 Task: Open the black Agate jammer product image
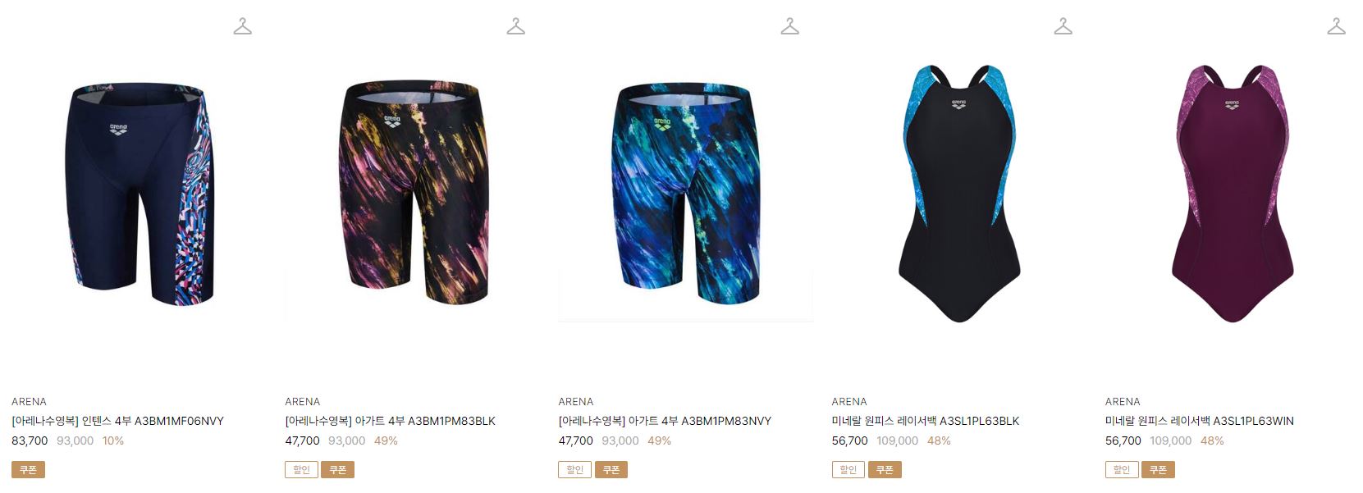412,194
